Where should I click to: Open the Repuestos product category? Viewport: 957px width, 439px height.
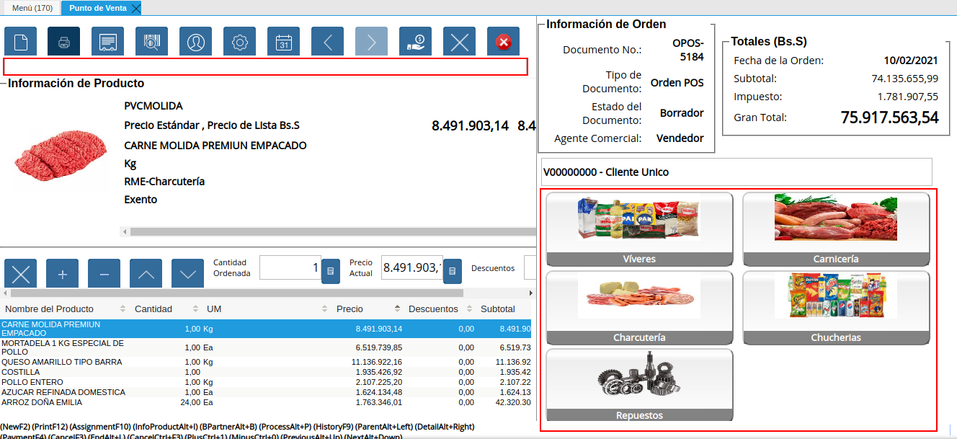pyautogui.click(x=639, y=385)
